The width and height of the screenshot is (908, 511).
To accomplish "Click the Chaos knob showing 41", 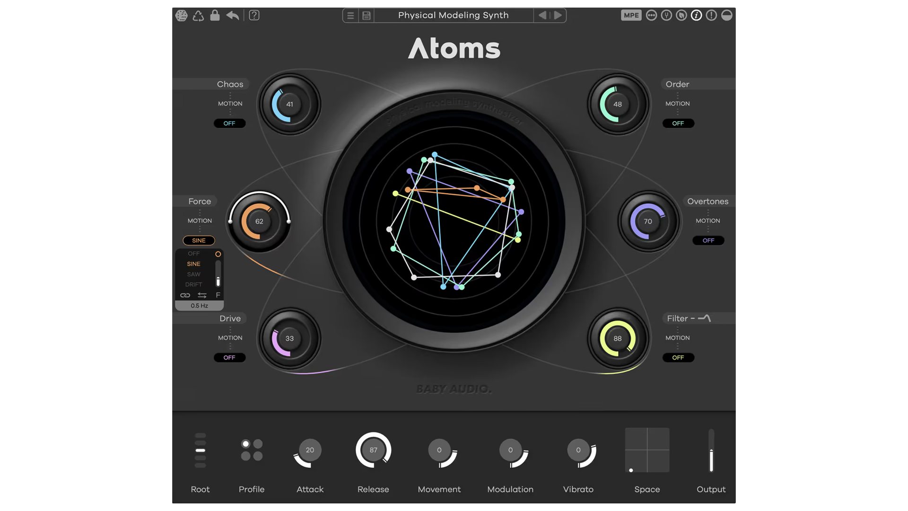I will pyautogui.click(x=289, y=104).
